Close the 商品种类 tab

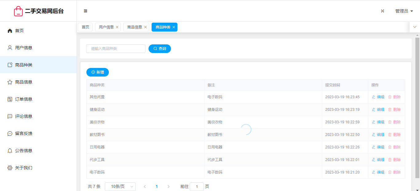tap(174, 27)
